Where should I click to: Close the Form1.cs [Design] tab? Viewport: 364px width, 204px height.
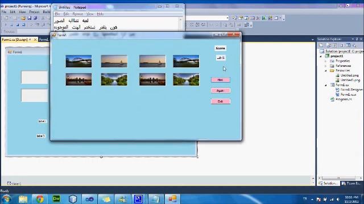pos(35,40)
